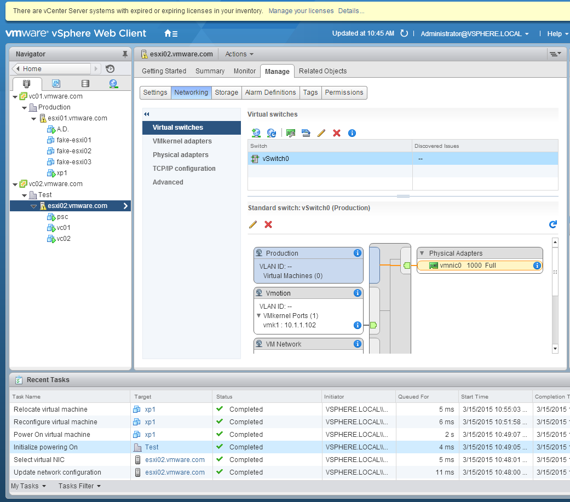Open the Actions dropdown
Viewport: 570px width, 502px height.
pyautogui.click(x=239, y=54)
